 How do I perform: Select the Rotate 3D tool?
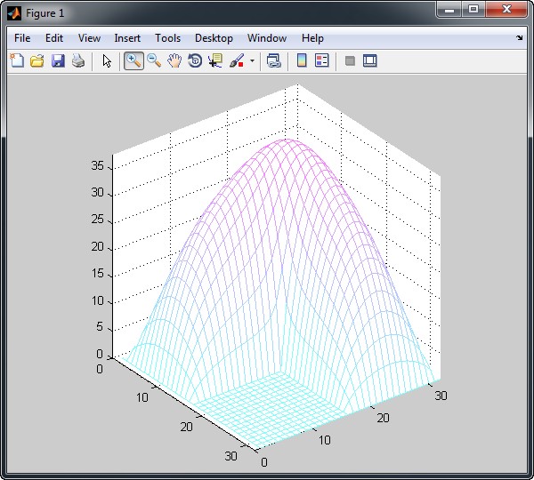pyautogui.click(x=195, y=61)
